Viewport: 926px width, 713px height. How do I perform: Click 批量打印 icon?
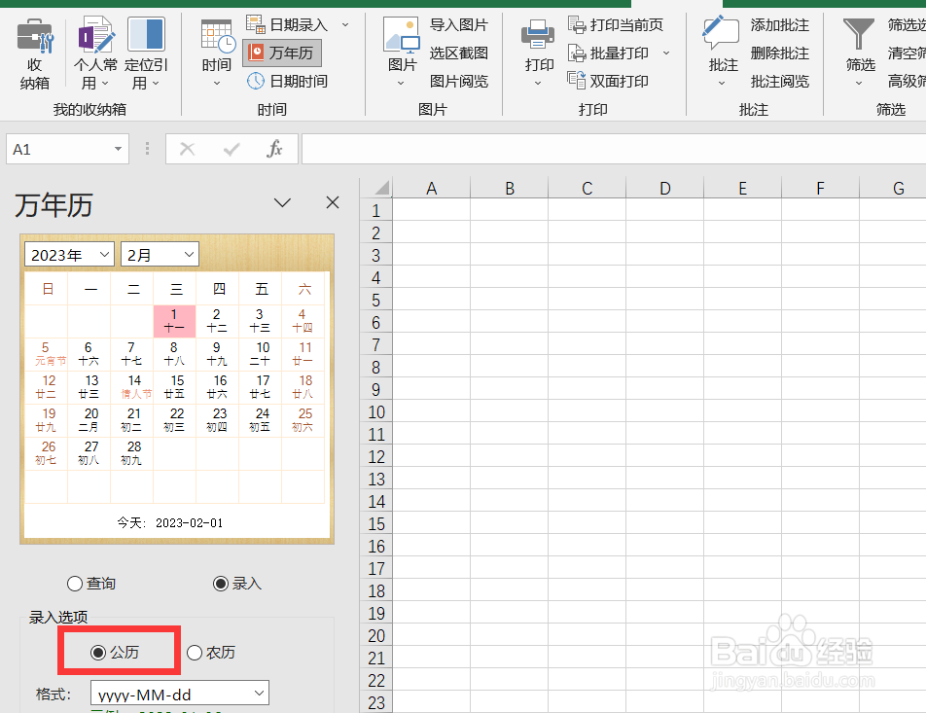coord(577,53)
